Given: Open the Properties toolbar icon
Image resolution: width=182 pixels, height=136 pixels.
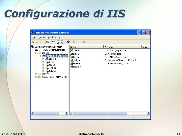Looking at the screenshot, I should tap(53, 42).
